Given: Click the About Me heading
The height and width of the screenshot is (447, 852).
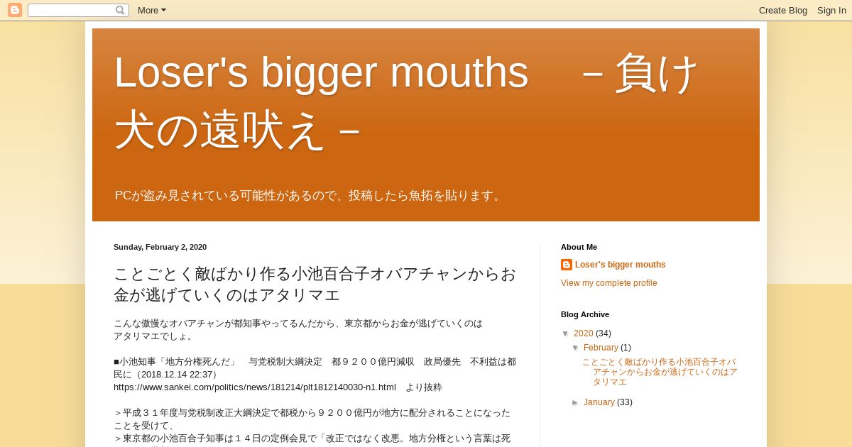Looking at the screenshot, I should [579, 247].
